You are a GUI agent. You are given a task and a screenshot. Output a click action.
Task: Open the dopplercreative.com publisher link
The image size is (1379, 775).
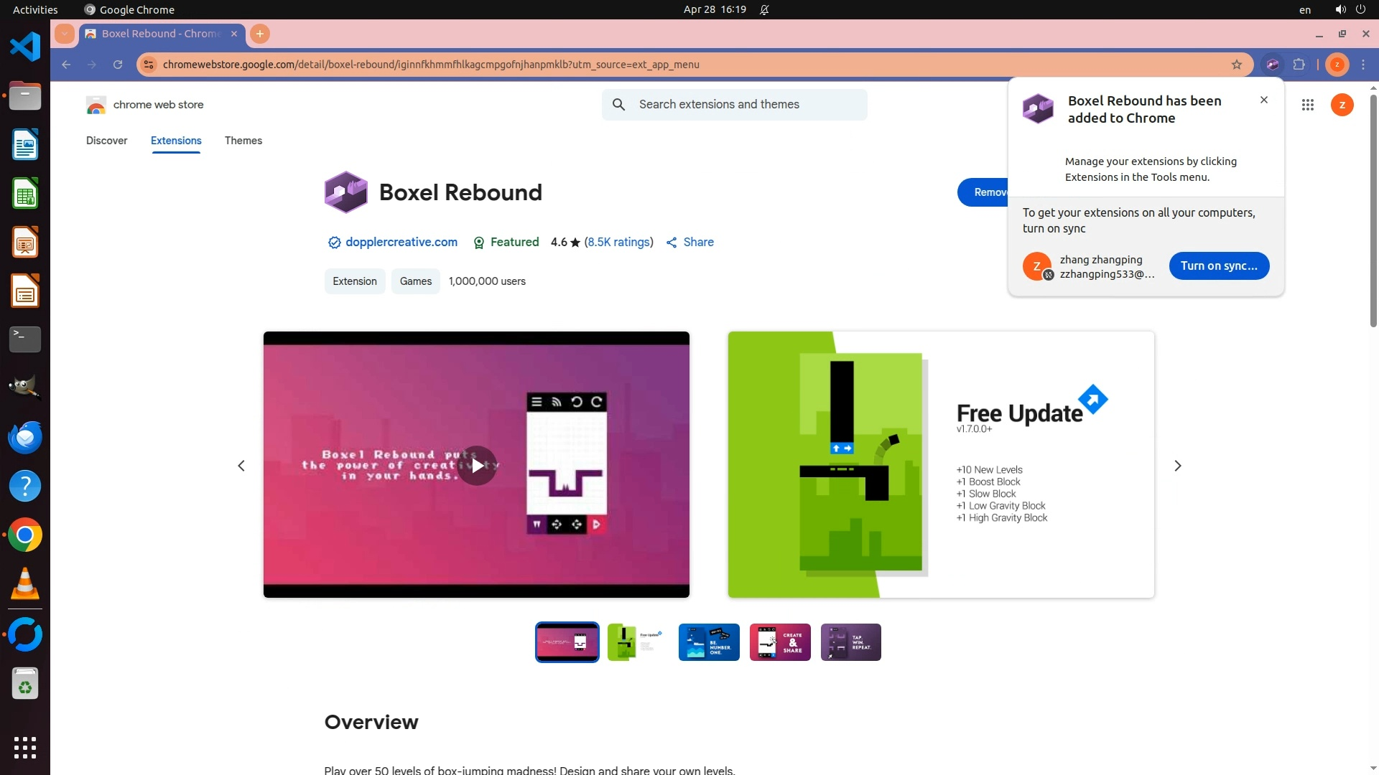click(x=401, y=243)
